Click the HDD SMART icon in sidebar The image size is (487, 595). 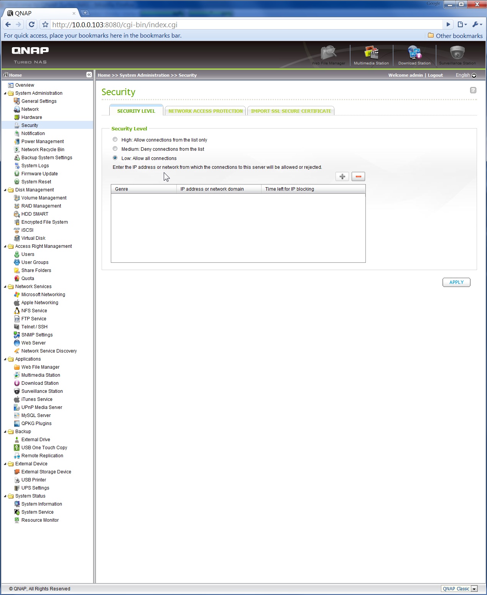click(17, 214)
